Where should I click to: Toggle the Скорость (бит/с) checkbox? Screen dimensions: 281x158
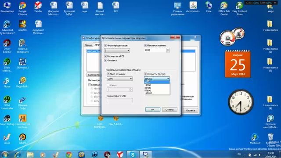click(x=145, y=74)
